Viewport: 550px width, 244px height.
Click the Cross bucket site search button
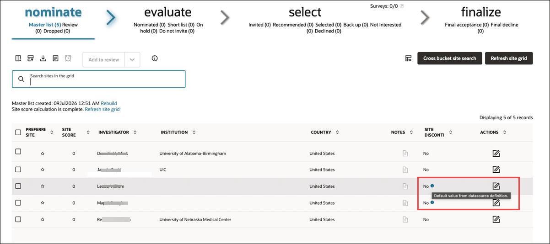click(450, 58)
